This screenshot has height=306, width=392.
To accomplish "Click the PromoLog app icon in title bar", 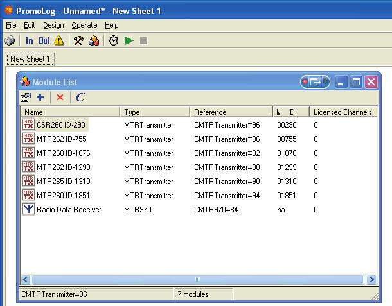I will [x=9, y=10].
